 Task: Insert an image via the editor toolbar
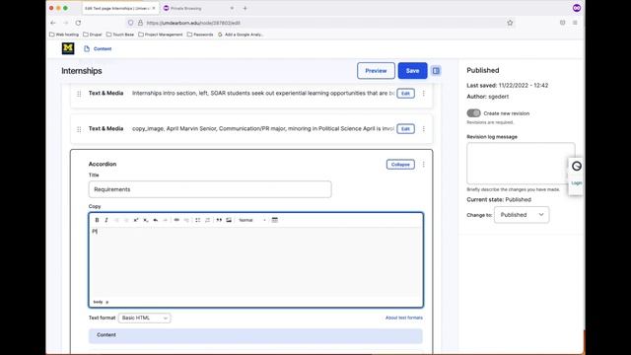pyautogui.click(x=229, y=220)
